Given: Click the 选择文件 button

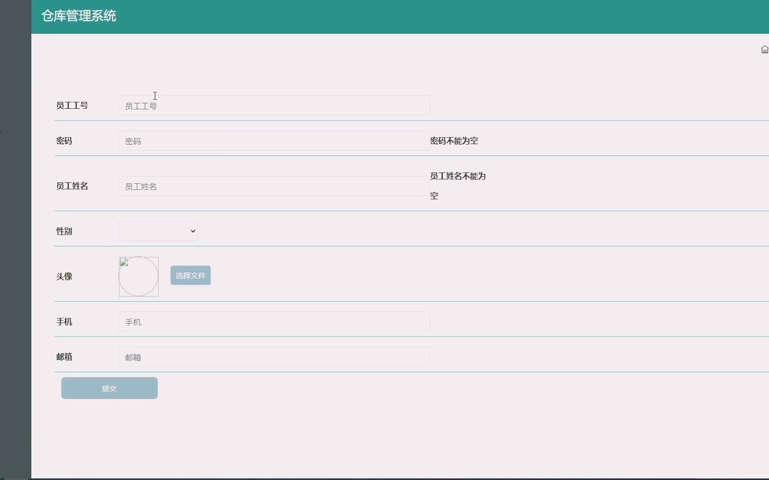Looking at the screenshot, I should pyautogui.click(x=191, y=275).
